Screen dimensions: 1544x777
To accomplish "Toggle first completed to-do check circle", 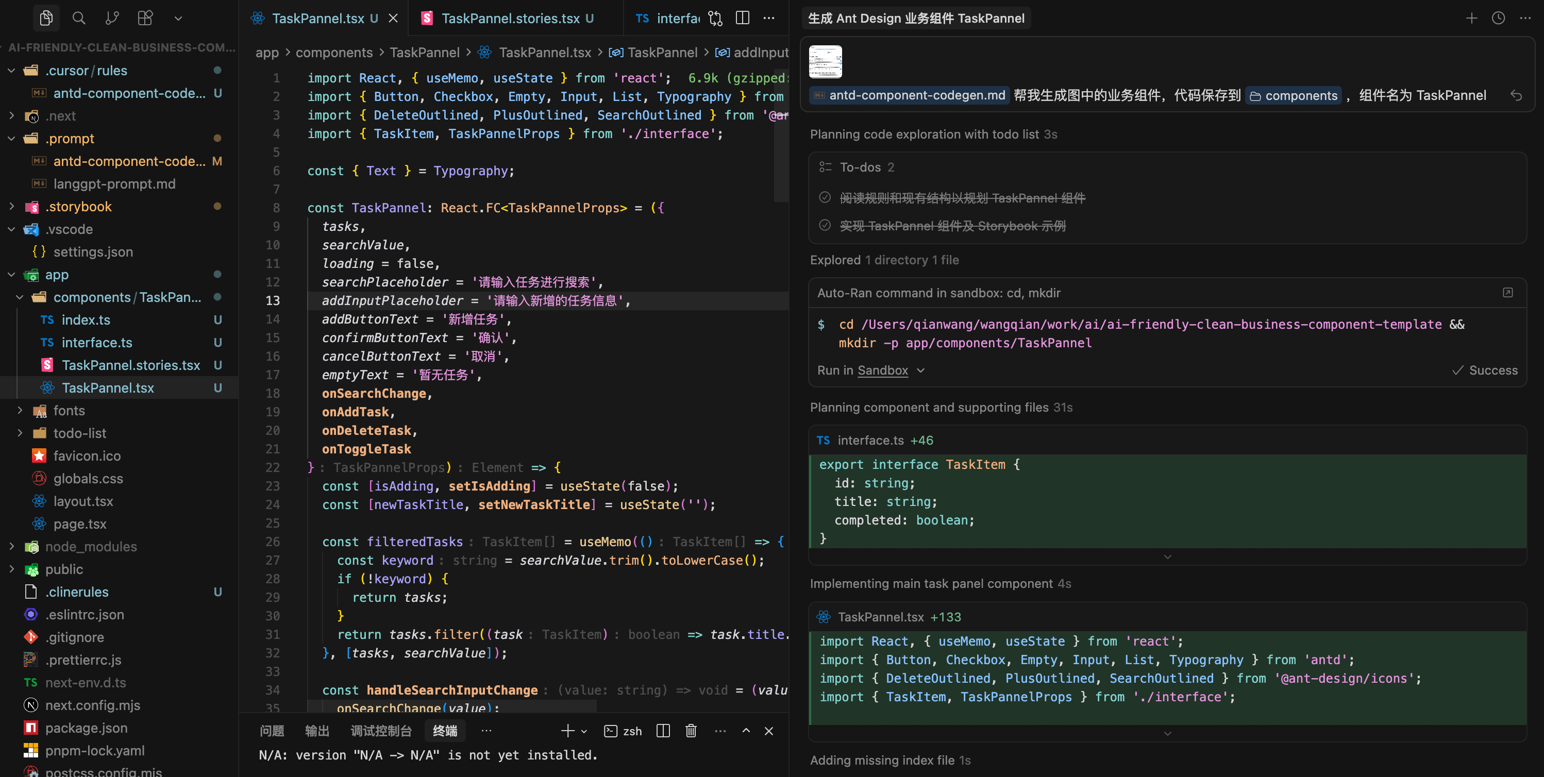I will click(x=825, y=198).
